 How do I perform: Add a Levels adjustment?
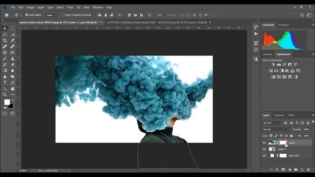[279, 64]
